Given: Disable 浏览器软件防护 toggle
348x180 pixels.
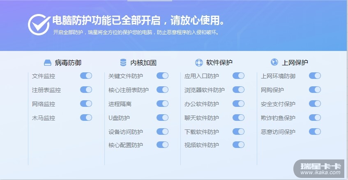Looking at the screenshot, I should [238, 90].
